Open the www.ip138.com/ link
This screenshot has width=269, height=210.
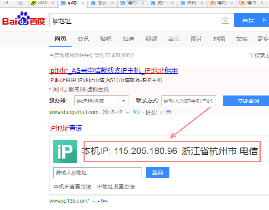click(x=69, y=201)
